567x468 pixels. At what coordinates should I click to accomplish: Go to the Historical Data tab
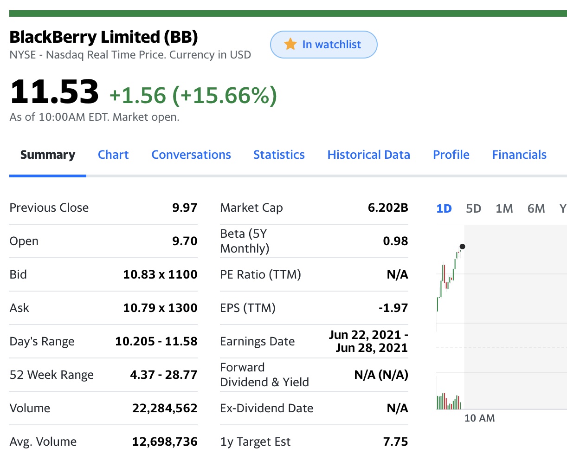(x=369, y=155)
